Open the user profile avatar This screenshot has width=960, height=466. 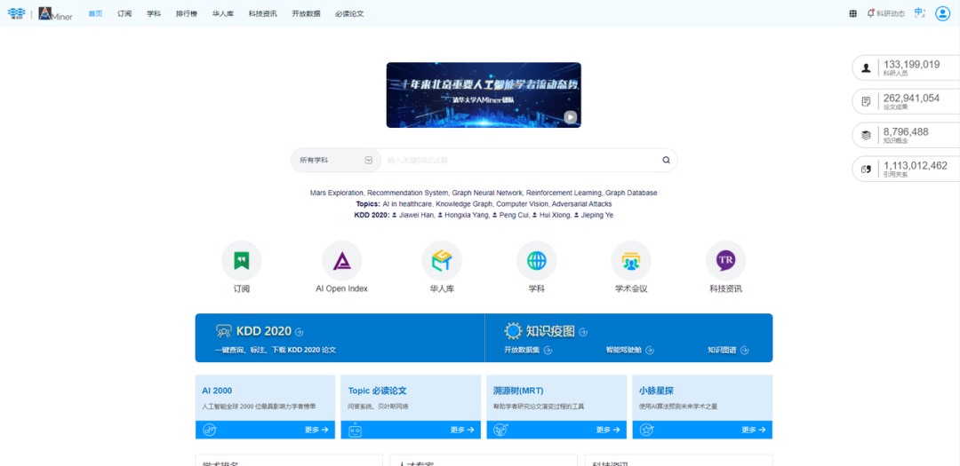(942, 13)
